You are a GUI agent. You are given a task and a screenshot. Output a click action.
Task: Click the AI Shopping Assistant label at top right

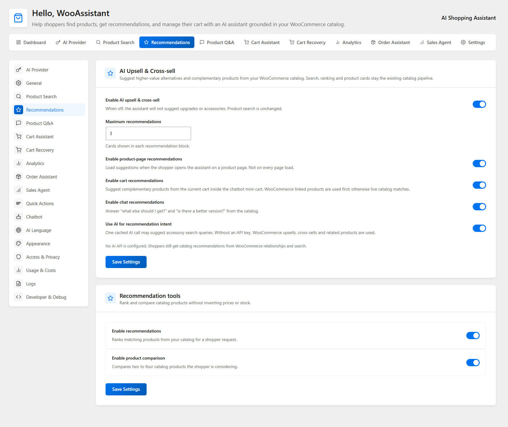(x=468, y=18)
